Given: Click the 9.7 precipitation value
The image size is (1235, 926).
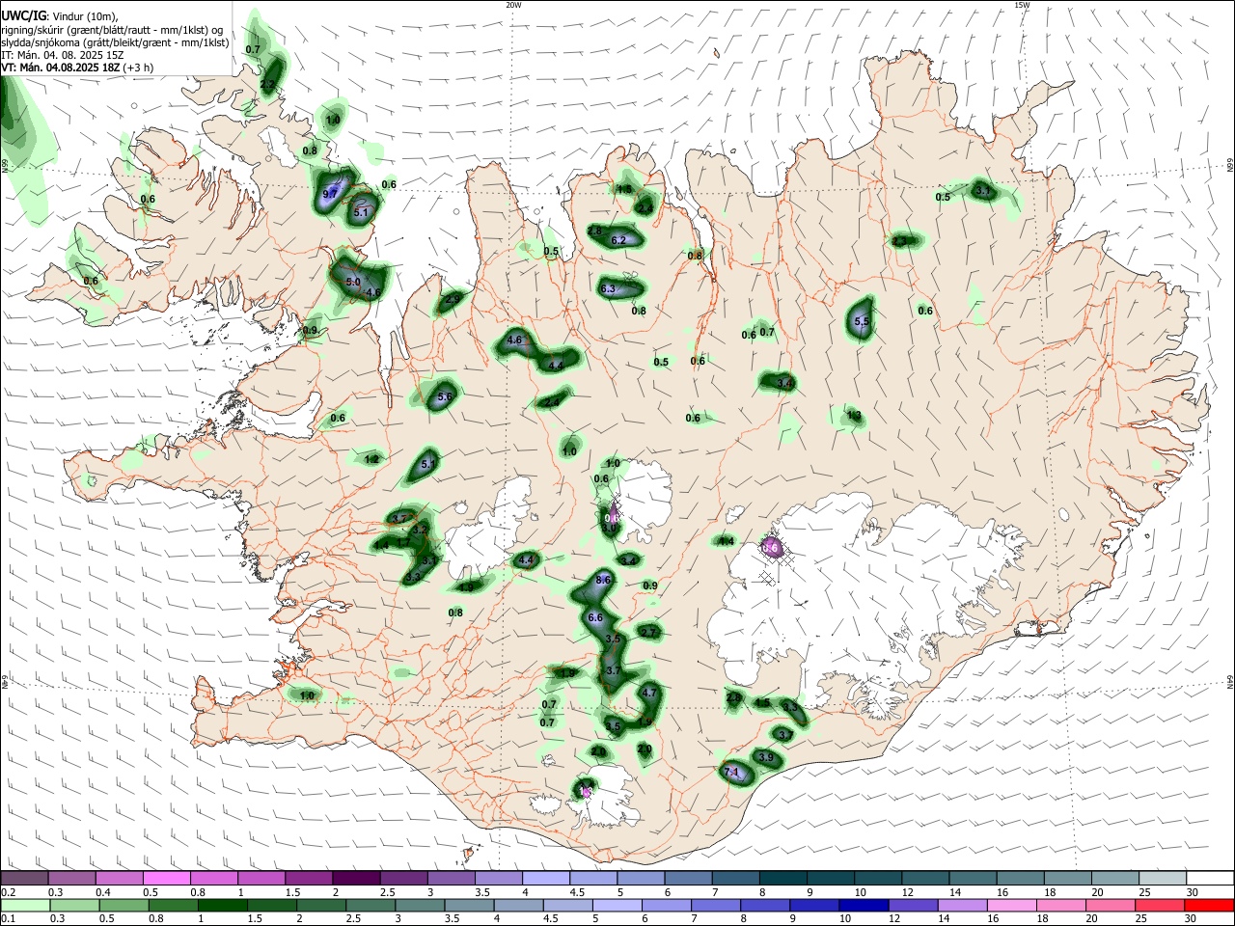Looking at the screenshot, I should pyautogui.click(x=330, y=194).
